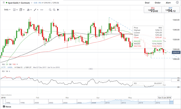Open the chart type dropdown arrow

click(x=17, y=10)
